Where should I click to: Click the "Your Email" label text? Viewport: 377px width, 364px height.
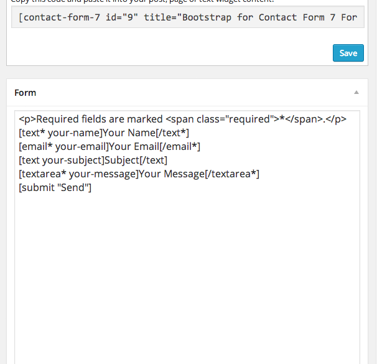[x=134, y=146]
